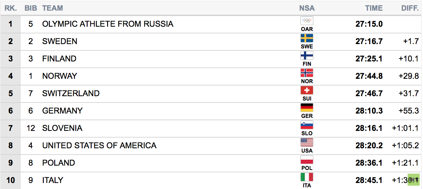The height and width of the screenshot is (189, 423).
Task: Click the Poland flag icon
Action: coord(307,160)
